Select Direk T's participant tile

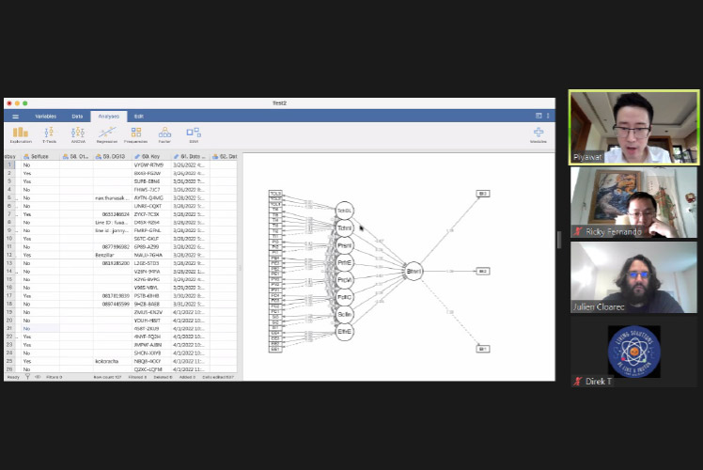[x=634, y=352]
